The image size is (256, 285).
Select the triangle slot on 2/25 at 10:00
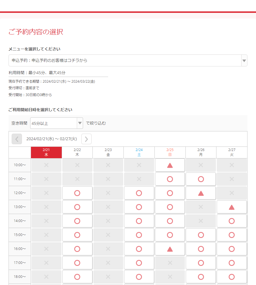pyautogui.click(x=170, y=165)
